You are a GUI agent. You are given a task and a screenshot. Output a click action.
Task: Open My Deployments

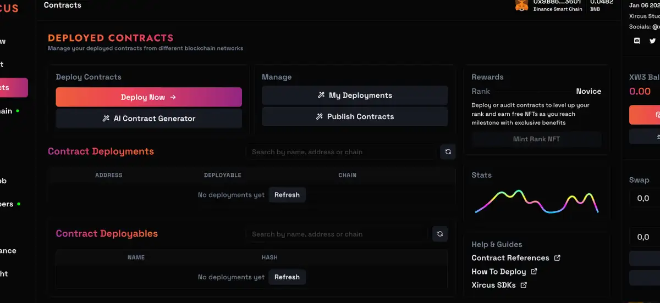click(355, 96)
